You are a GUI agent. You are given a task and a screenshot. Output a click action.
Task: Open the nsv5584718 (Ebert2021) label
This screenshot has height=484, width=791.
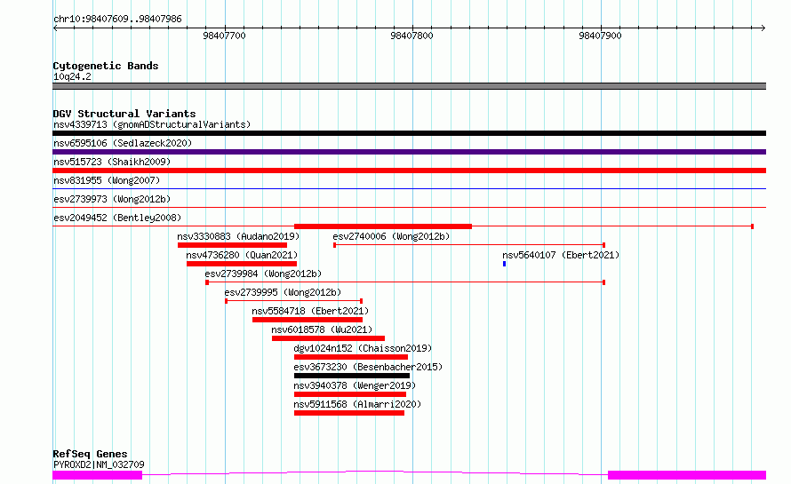(x=310, y=311)
